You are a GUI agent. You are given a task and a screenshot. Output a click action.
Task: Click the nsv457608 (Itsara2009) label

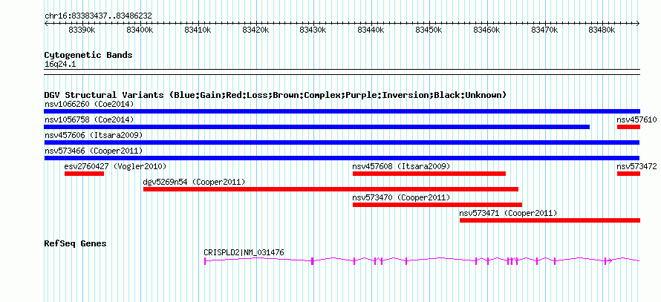tap(401, 166)
